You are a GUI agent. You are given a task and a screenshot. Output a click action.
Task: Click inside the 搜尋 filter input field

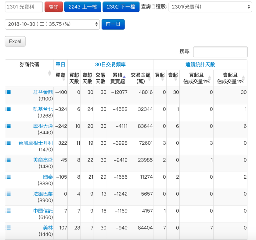click(220, 52)
